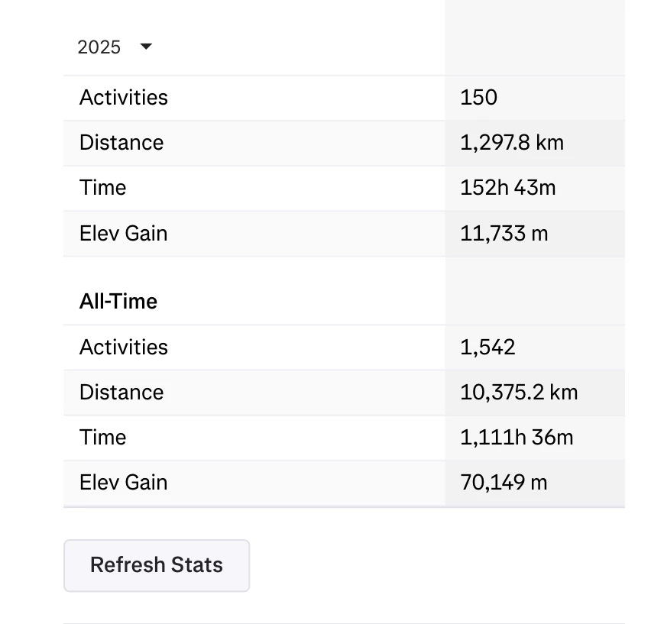Select the All-Time Activities row label
Image resolution: width=651 pixels, height=624 pixels.
(124, 348)
